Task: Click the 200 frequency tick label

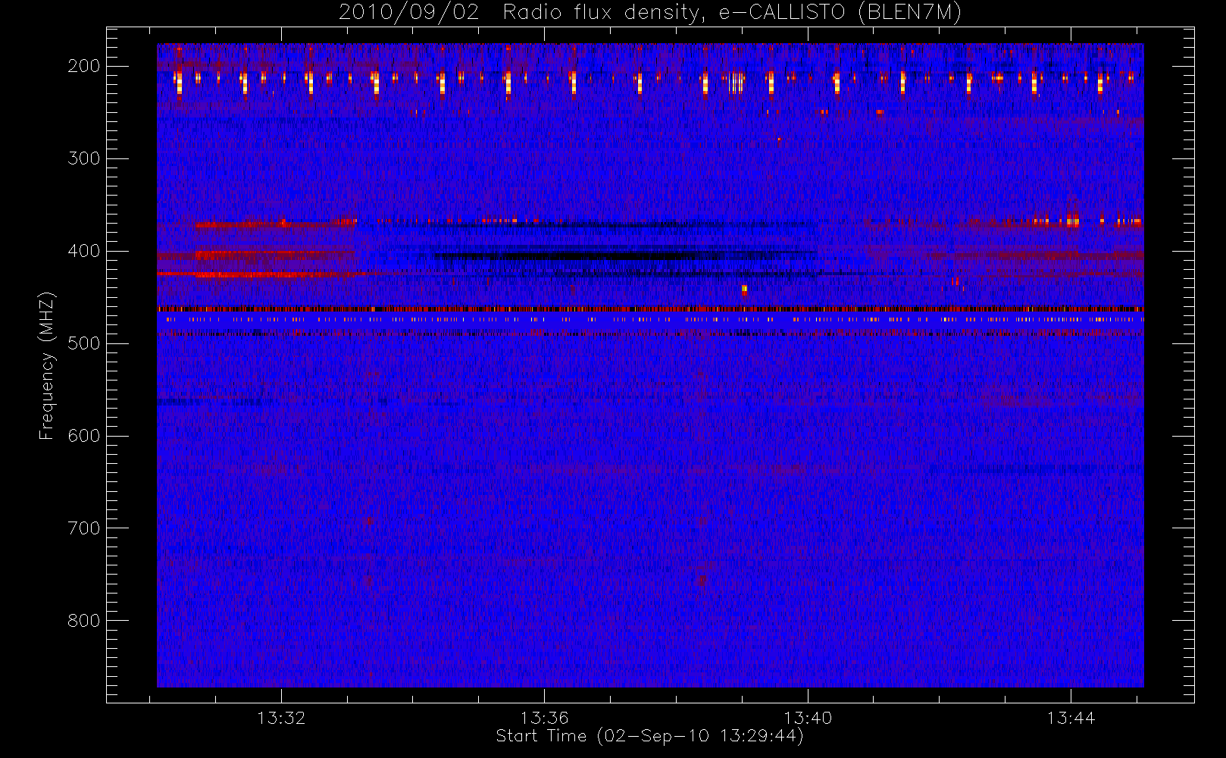Action: pyautogui.click(x=83, y=66)
